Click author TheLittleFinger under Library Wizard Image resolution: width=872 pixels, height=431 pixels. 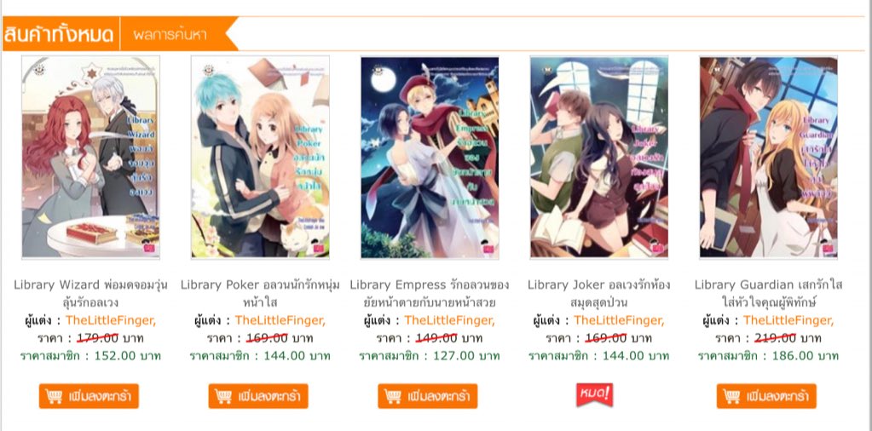tap(111, 320)
